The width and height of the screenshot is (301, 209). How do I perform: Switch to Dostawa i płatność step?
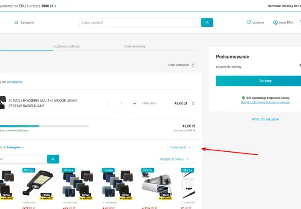pos(66,46)
